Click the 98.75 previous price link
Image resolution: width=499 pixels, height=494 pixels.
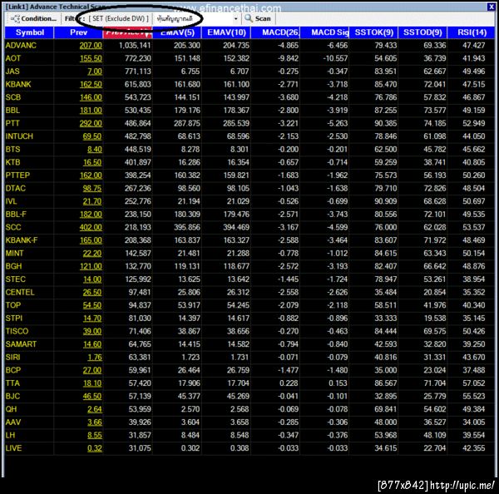click(x=92, y=189)
